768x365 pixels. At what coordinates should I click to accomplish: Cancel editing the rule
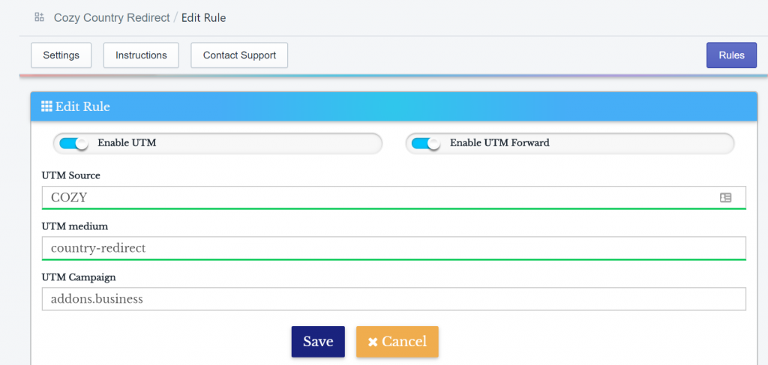[x=397, y=342]
